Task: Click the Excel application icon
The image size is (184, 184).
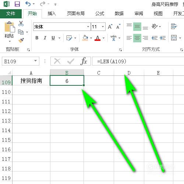Action: [x=7, y=4]
